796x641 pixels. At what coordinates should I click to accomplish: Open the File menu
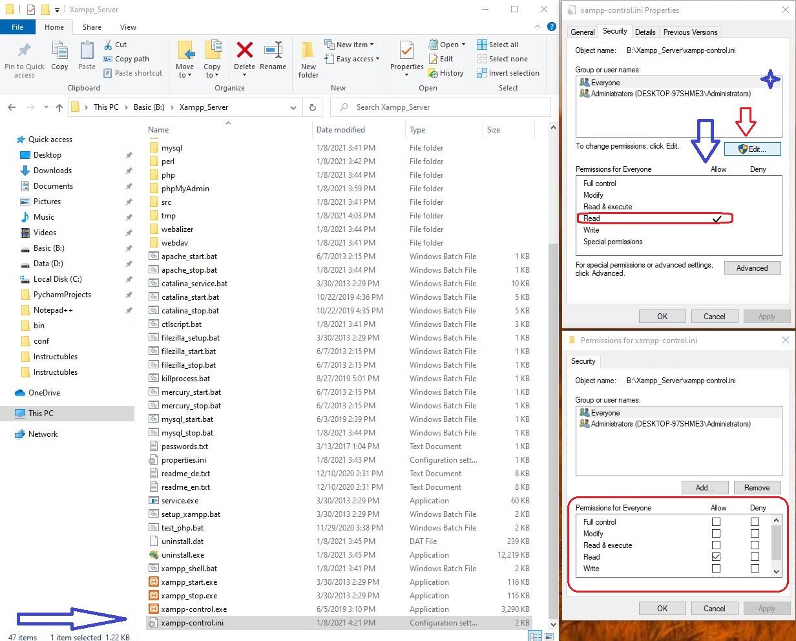coord(17,27)
